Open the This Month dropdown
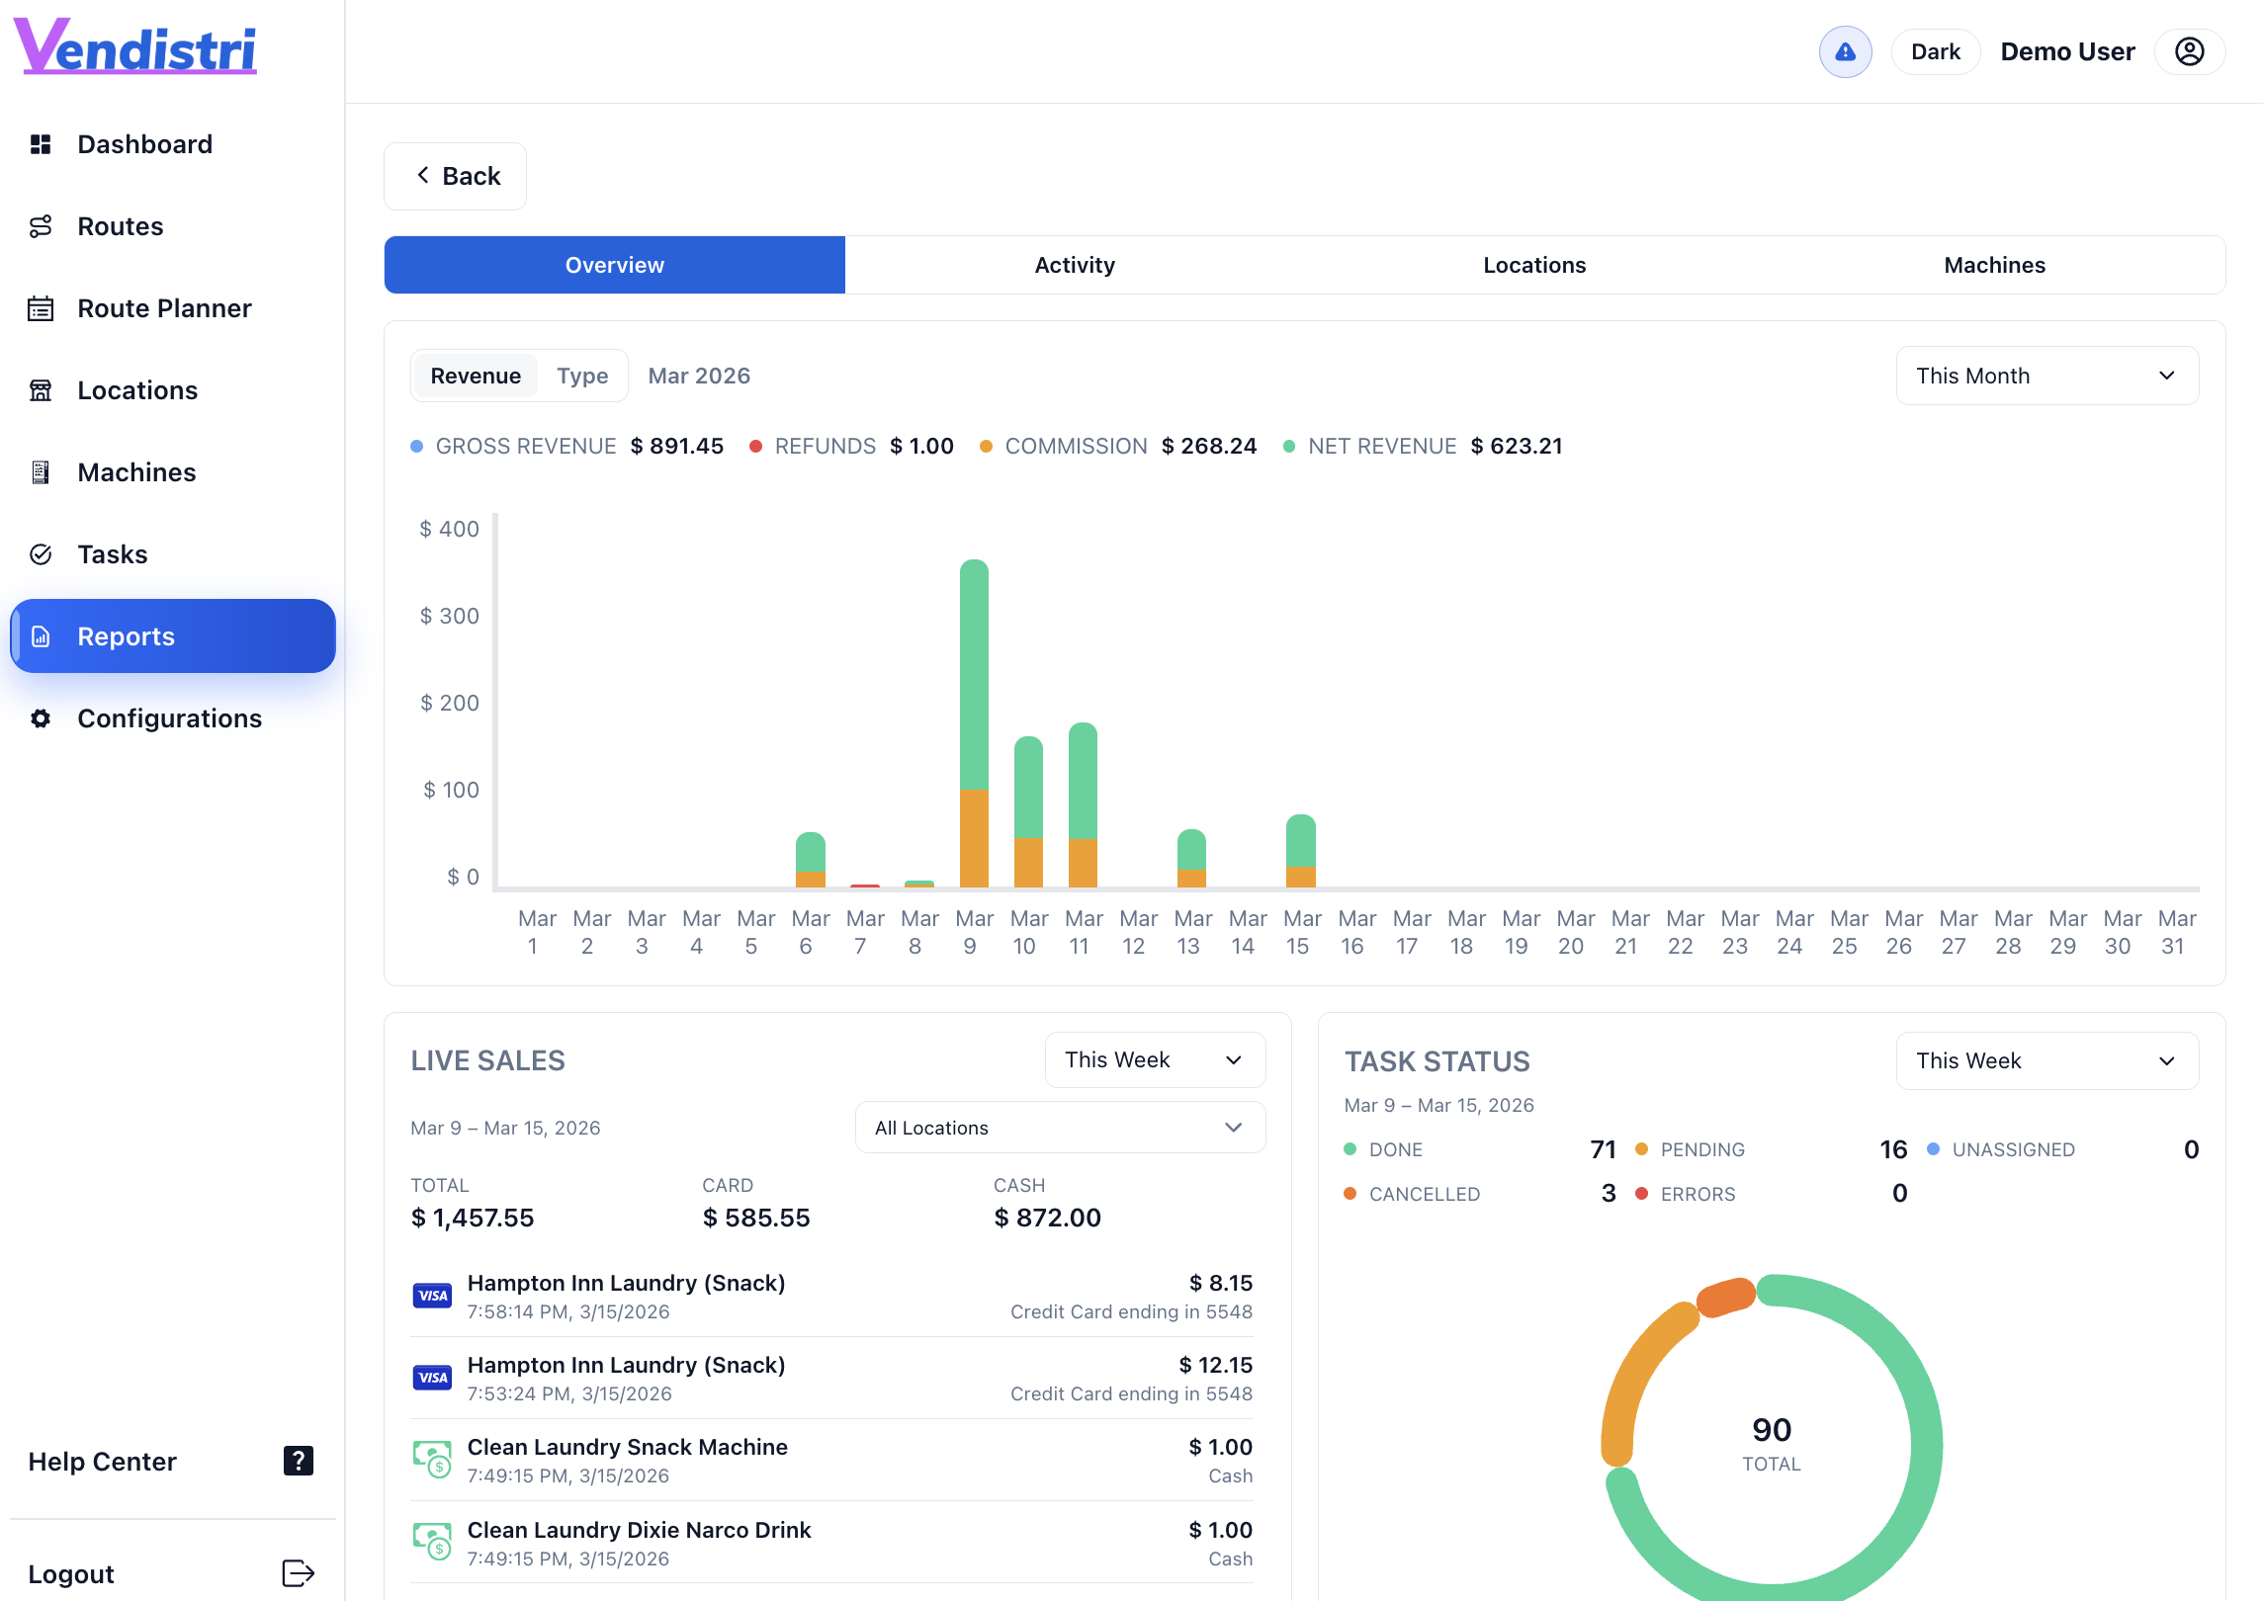This screenshot has height=1601, width=2264. pos(2046,376)
